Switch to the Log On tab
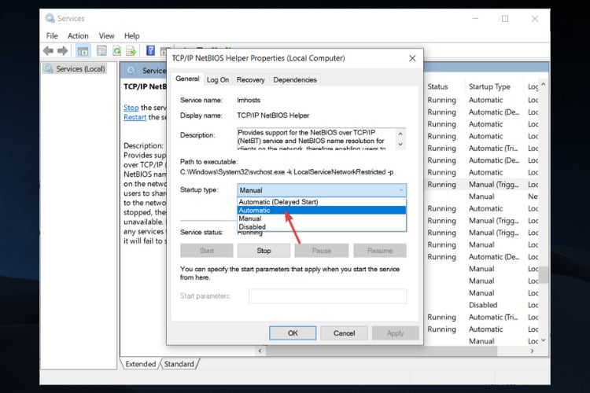Screen dimensions: 590x393 [217, 79]
